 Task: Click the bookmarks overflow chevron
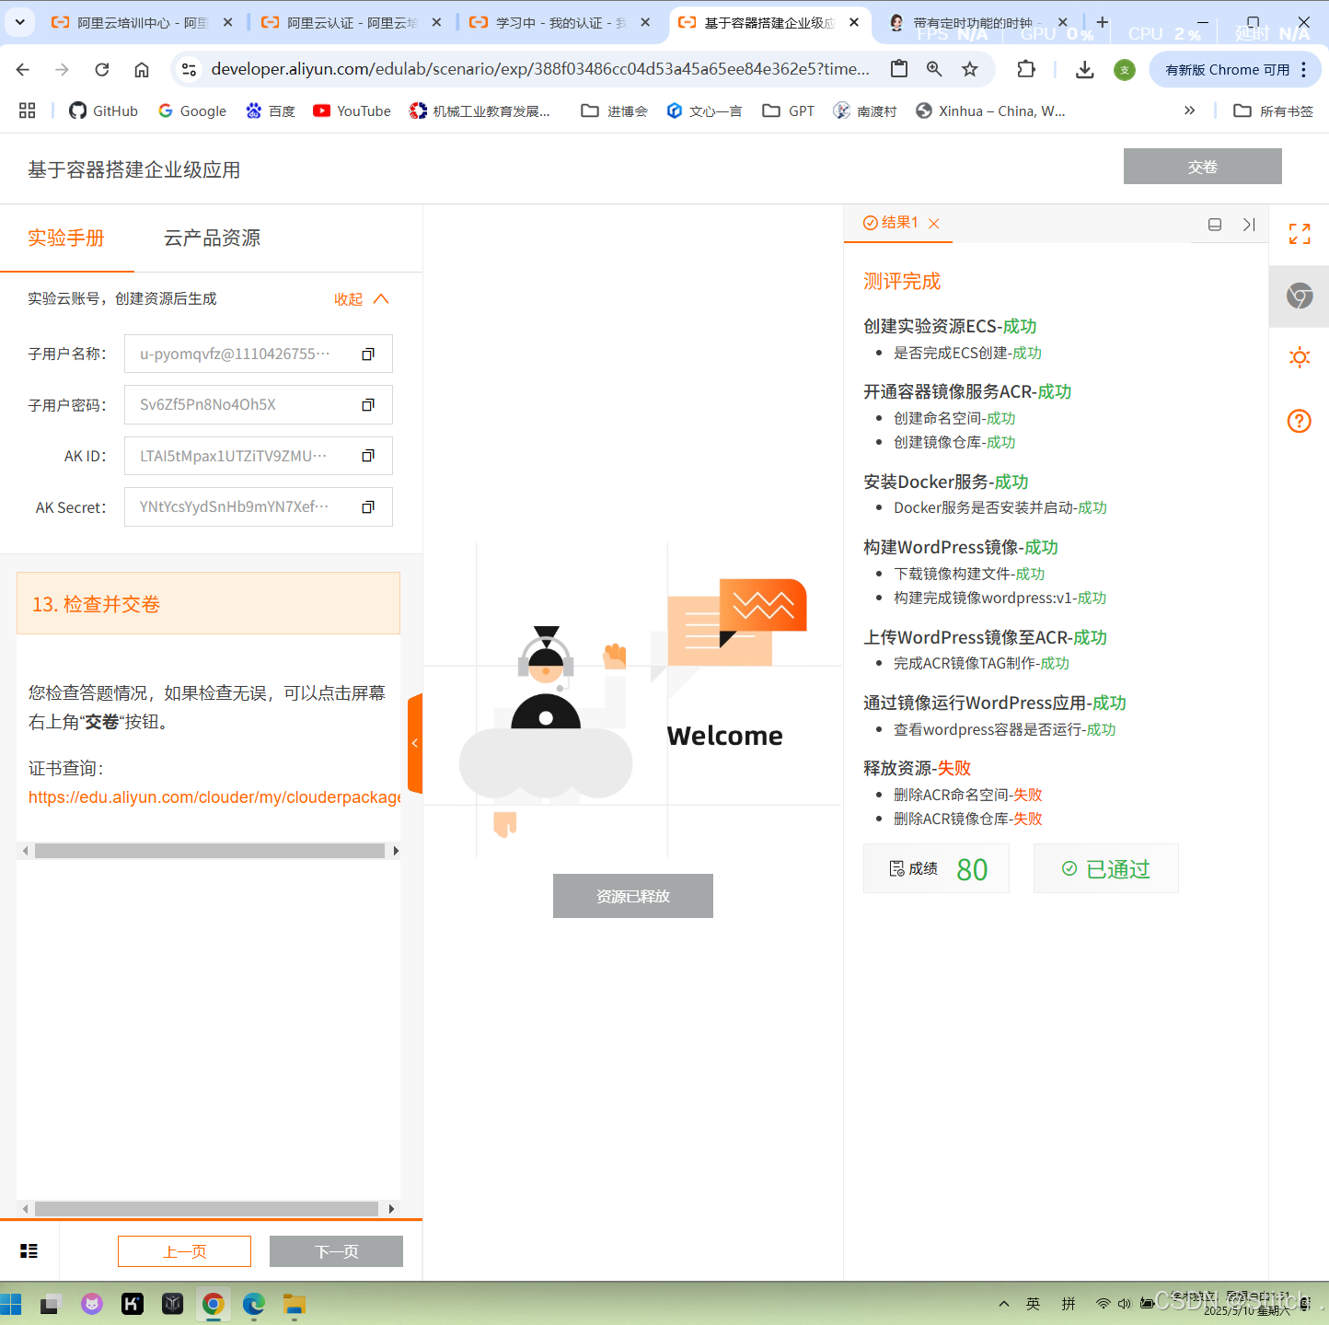(x=1189, y=110)
